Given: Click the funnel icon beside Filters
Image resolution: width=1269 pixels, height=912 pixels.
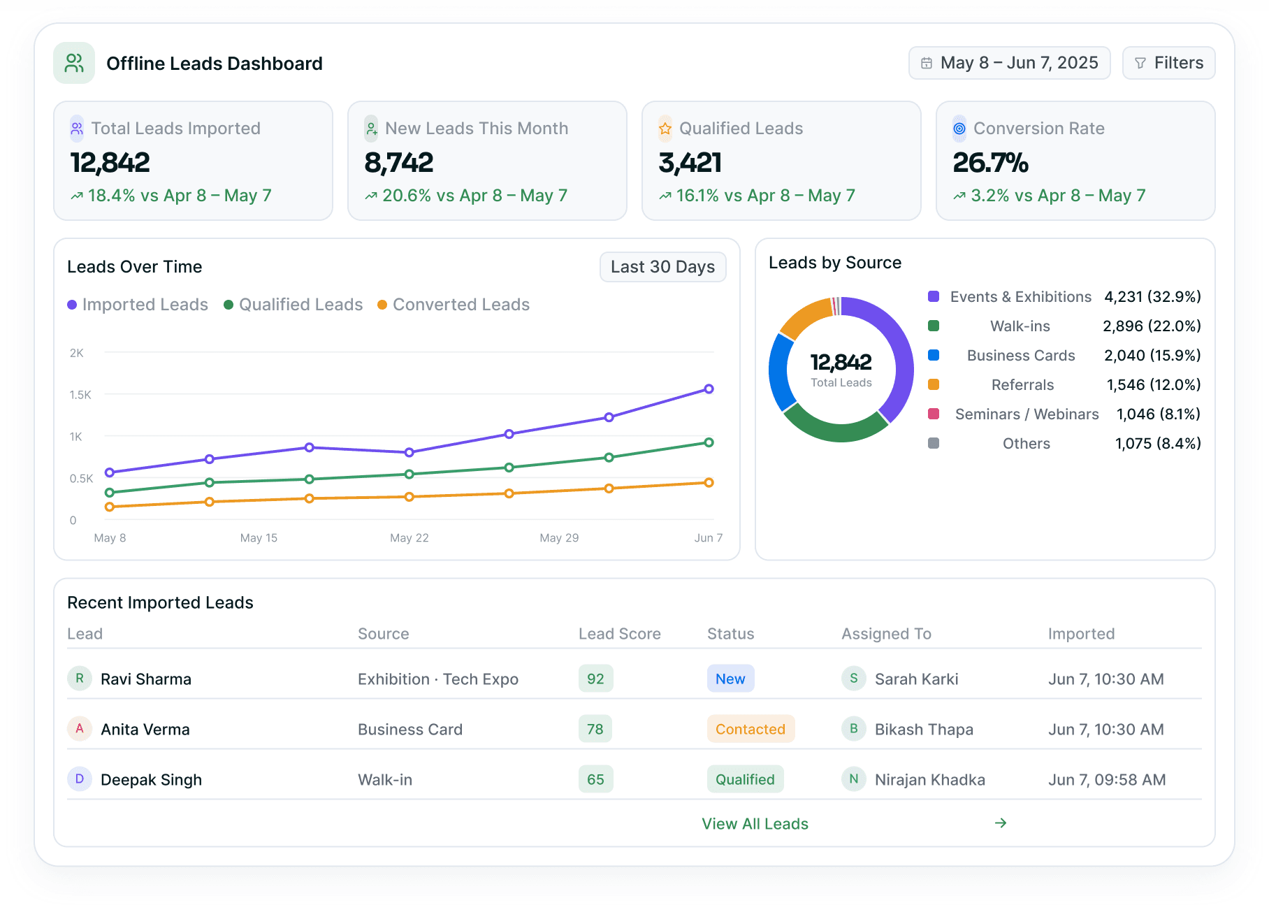Looking at the screenshot, I should coord(1140,63).
